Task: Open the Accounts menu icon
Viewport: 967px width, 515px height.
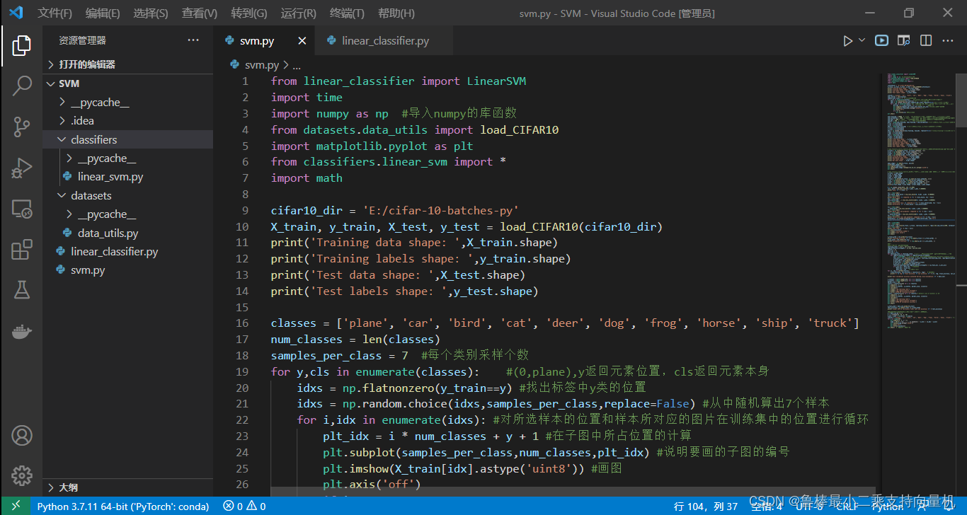Action: pyautogui.click(x=21, y=435)
